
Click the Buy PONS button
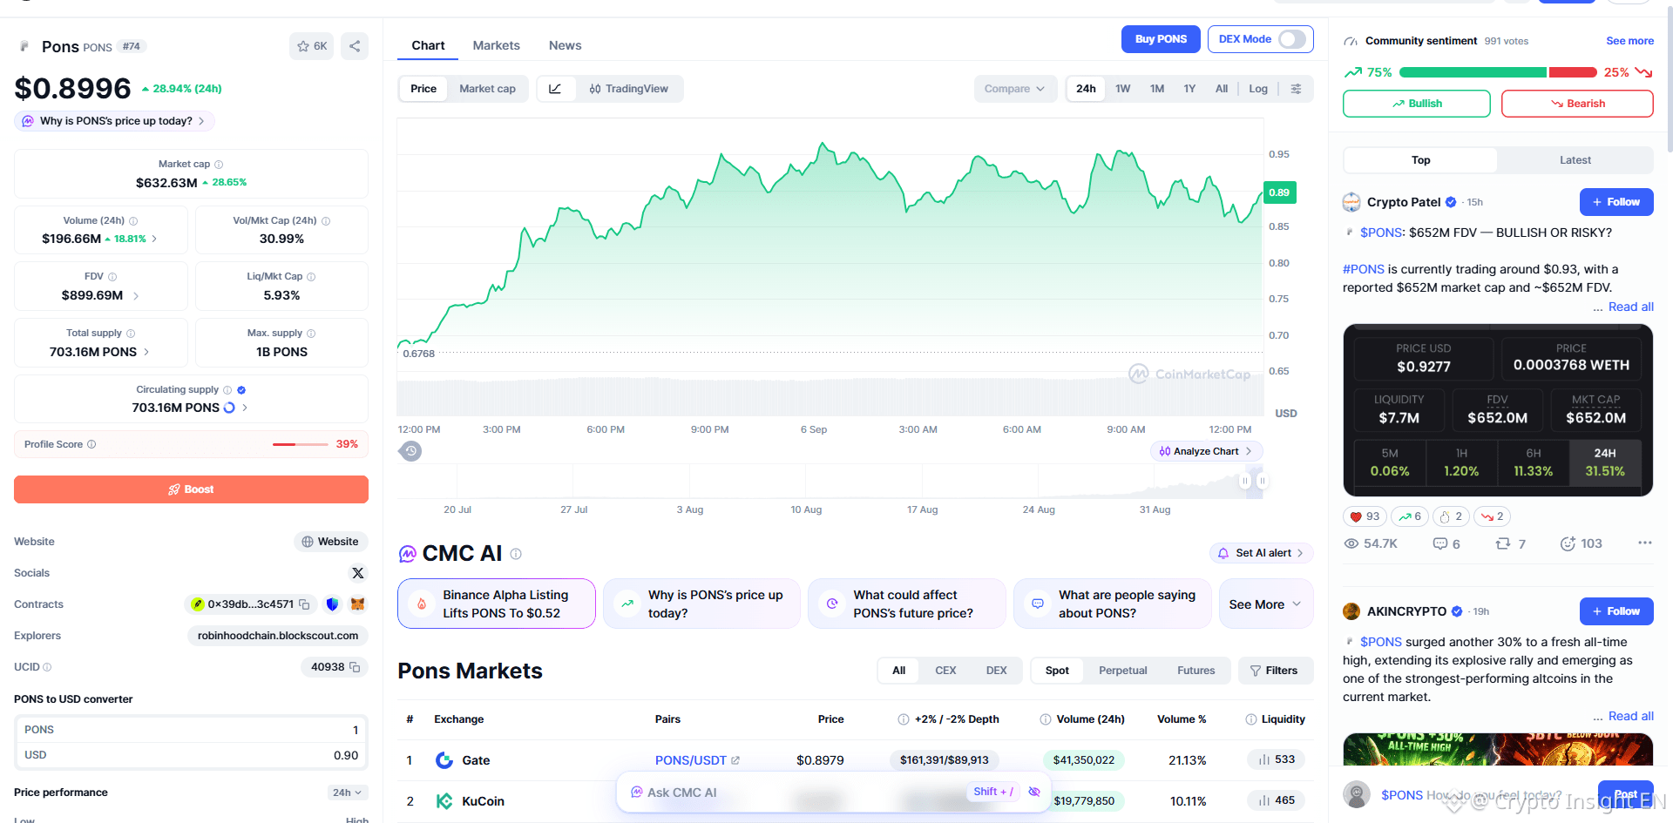pos(1161,39)
